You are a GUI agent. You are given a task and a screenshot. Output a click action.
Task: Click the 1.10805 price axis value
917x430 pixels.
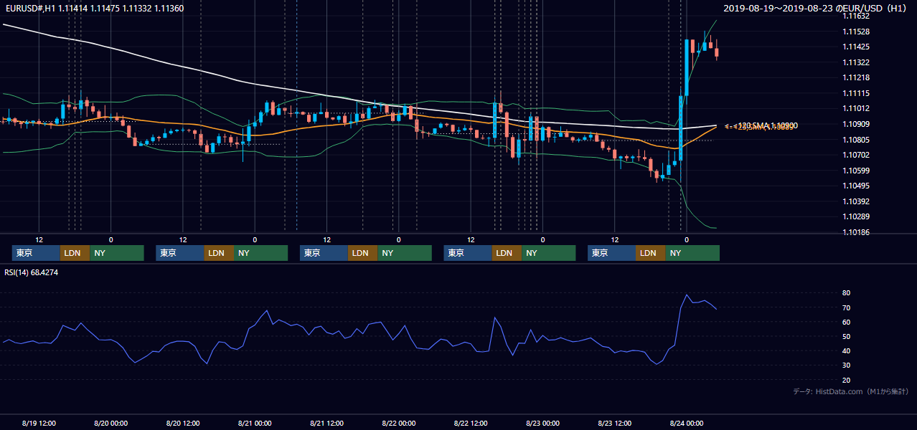click(x=855, y=139)
